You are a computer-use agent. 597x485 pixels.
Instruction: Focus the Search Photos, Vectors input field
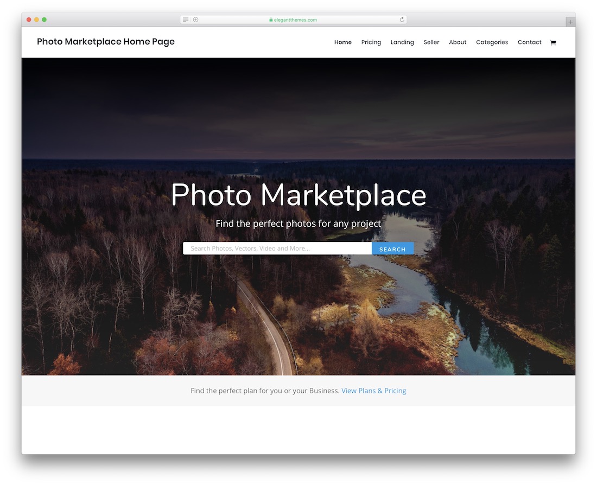tap(277, 248)
